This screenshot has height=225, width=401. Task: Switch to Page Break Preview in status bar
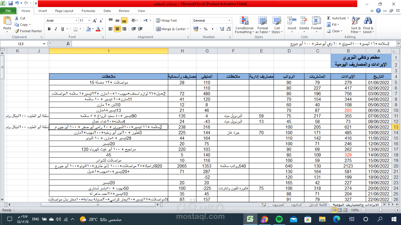tap(345, 210)
